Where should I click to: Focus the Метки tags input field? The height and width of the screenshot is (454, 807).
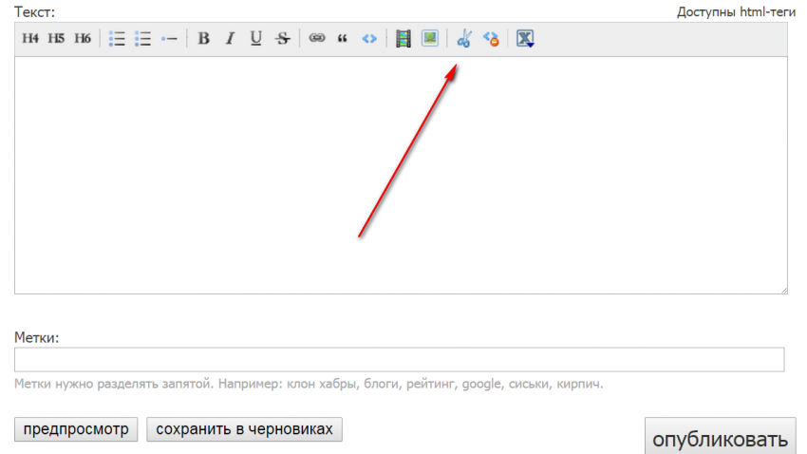(x=399, y=359)
